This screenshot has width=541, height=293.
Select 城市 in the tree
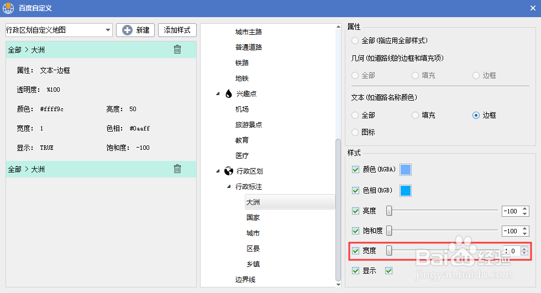click(253, 233)
